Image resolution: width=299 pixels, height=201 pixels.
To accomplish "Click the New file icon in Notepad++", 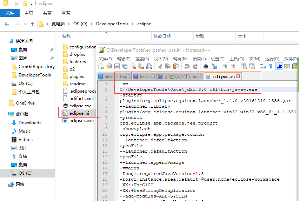I will click(x=101, y=66).
